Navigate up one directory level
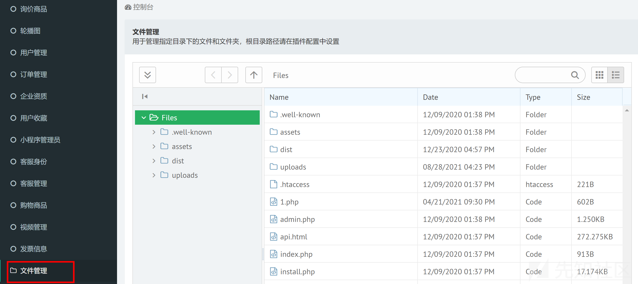The image size is (638, 284). pos(254,75)
